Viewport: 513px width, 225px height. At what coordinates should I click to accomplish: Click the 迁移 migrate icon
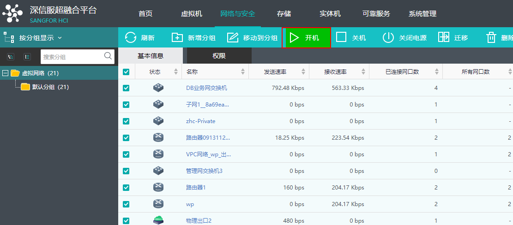(444, 37)
